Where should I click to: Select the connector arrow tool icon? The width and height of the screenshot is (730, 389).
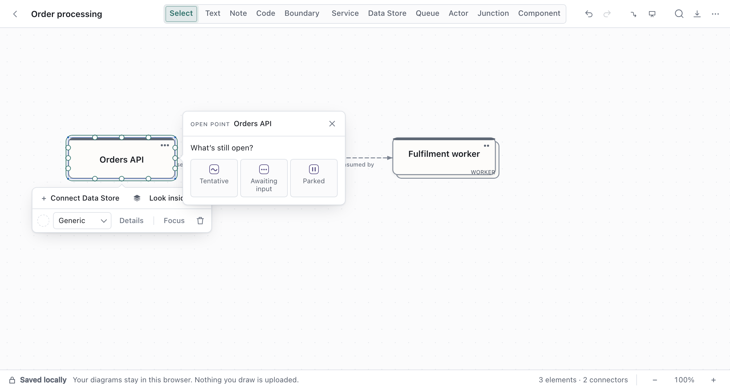634,14
